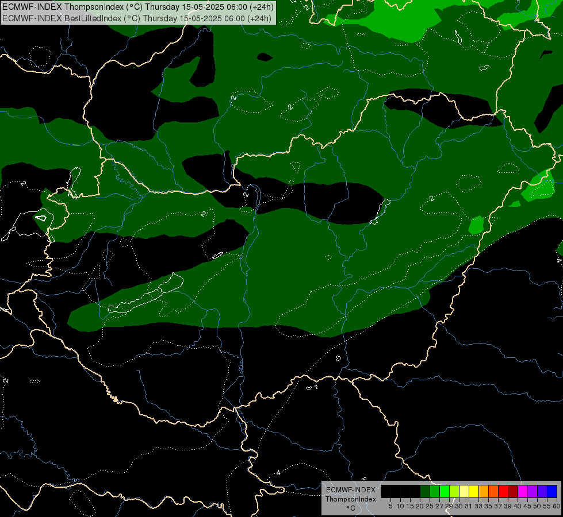Click the legend scale value 30
This screenshot has width=563, height=517.
[459, 506]
